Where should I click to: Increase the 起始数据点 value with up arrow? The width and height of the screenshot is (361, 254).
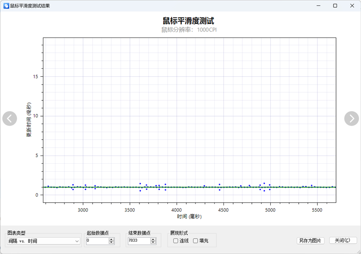(x=111, y=240)
